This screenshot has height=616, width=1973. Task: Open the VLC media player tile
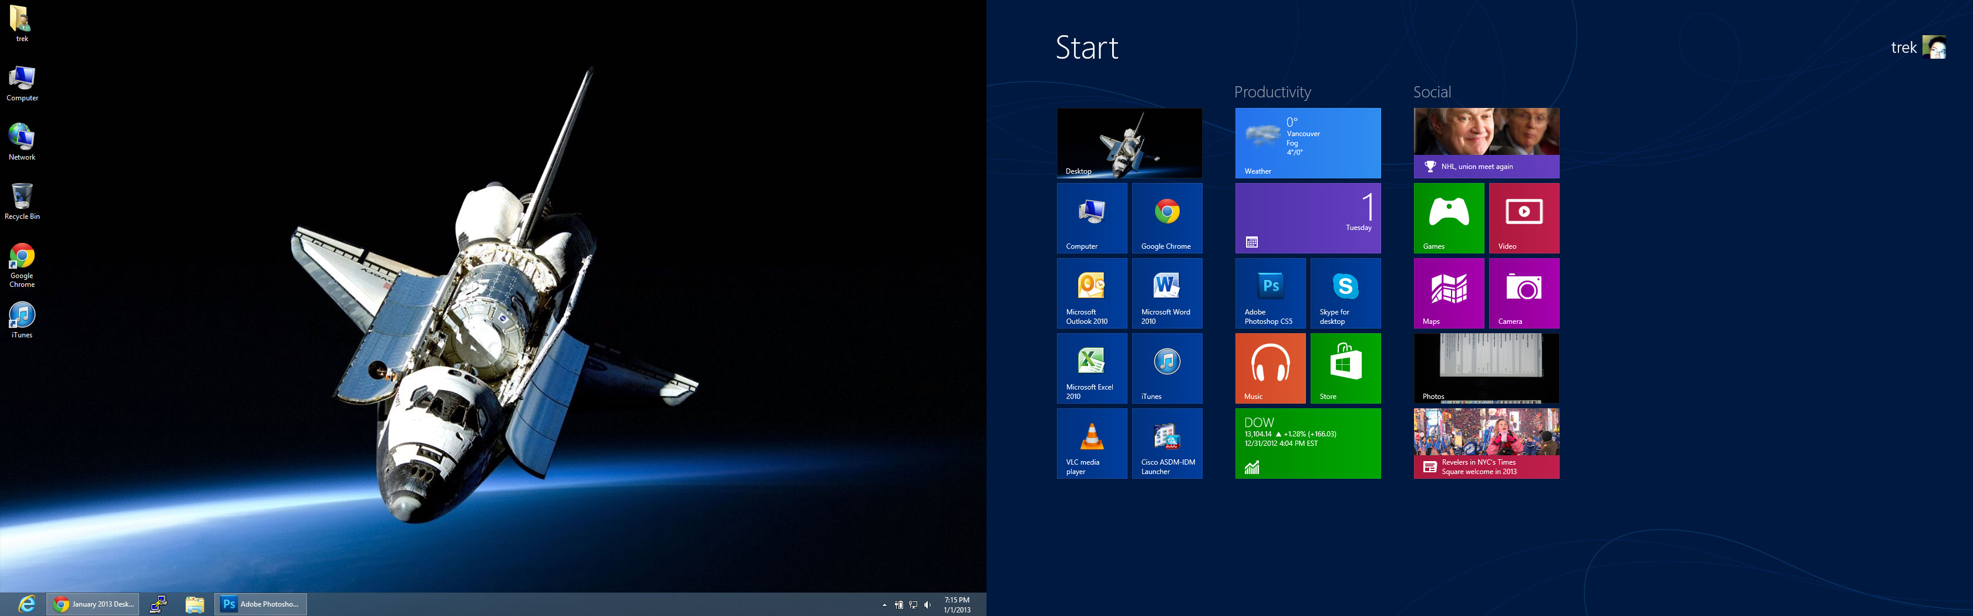[x=1092, y=443]
